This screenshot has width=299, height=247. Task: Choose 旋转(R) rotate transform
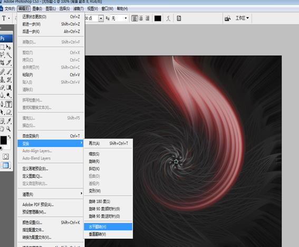pyautogui.click(x=108, y=161)
